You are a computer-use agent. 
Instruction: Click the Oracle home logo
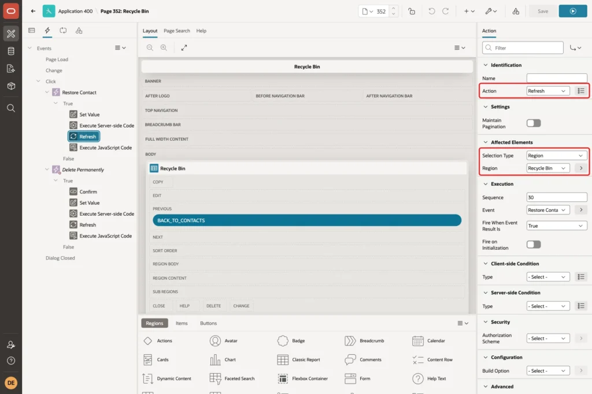(11, 11)
